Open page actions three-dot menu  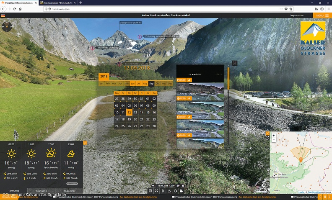point(281,9)
